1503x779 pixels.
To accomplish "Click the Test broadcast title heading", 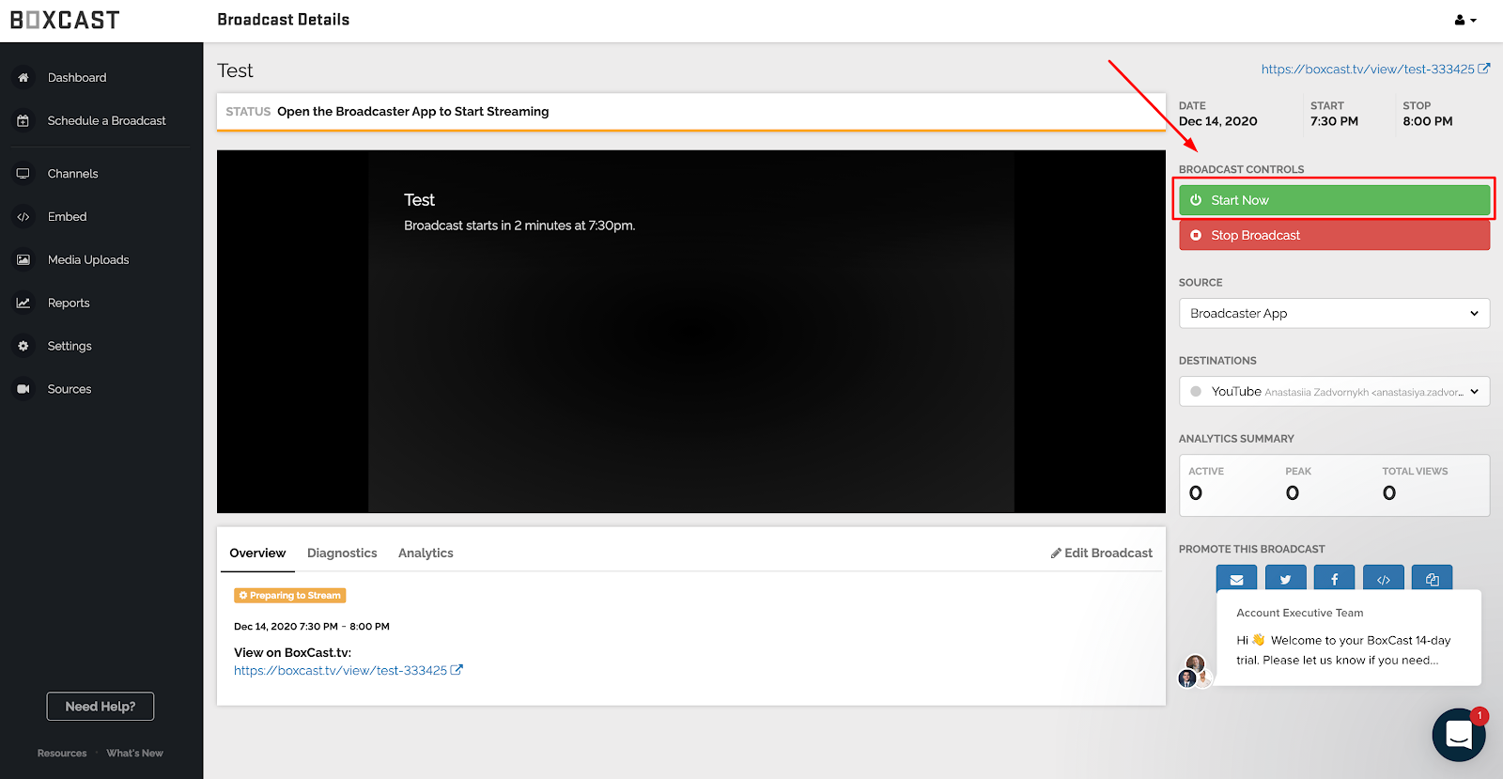I will [235, 70].
